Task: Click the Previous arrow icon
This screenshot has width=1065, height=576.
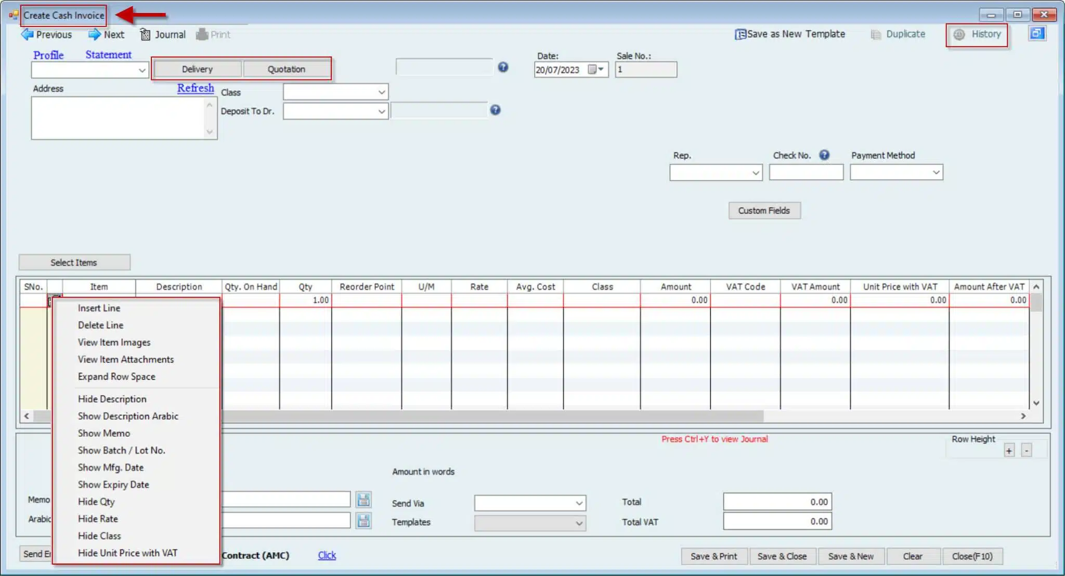Action: [x=27, y=35]
